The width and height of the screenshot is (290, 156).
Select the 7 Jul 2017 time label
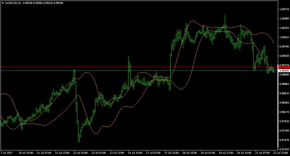[x=7, y=153]
